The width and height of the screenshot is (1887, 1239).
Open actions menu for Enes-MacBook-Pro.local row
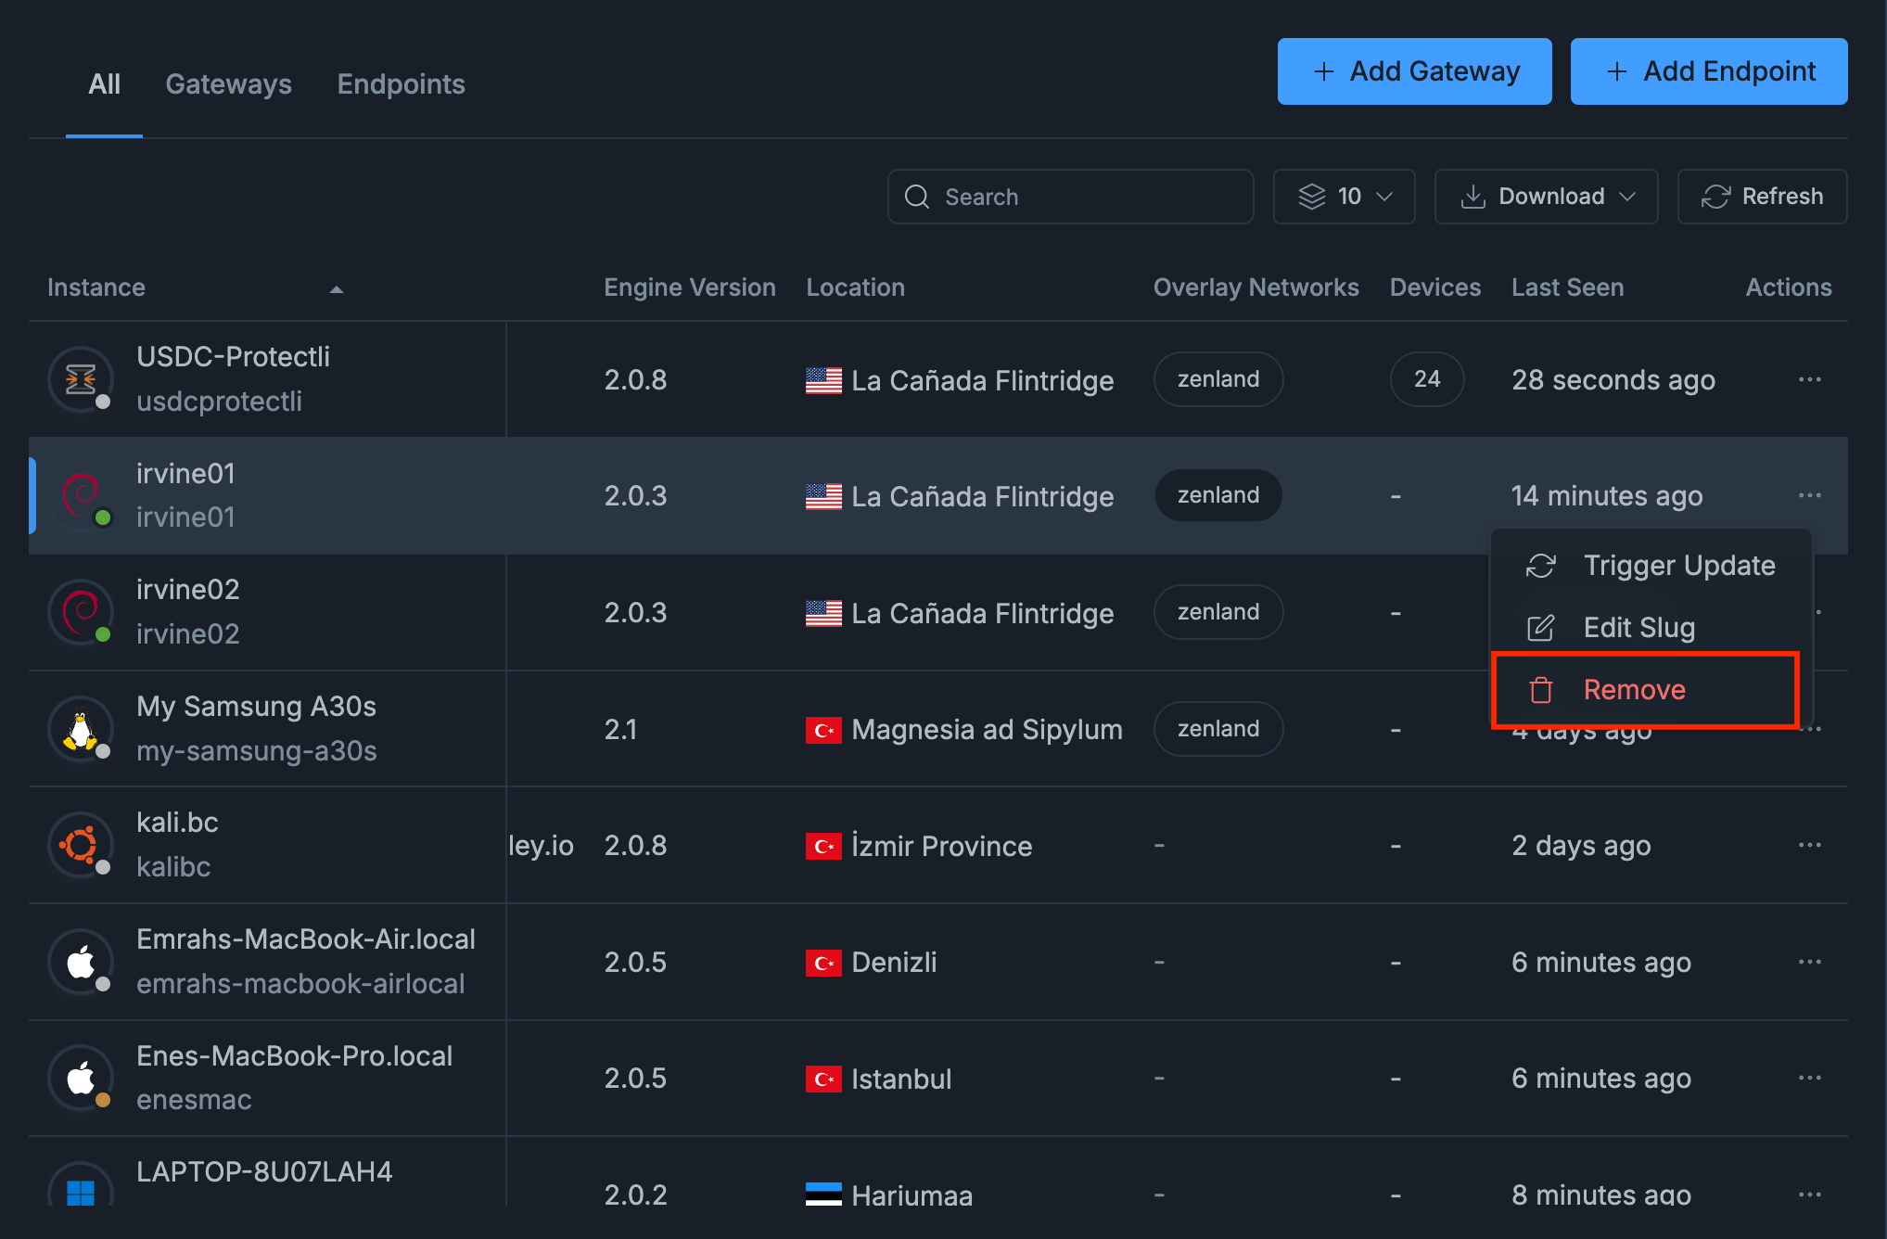(1809, 1078)
